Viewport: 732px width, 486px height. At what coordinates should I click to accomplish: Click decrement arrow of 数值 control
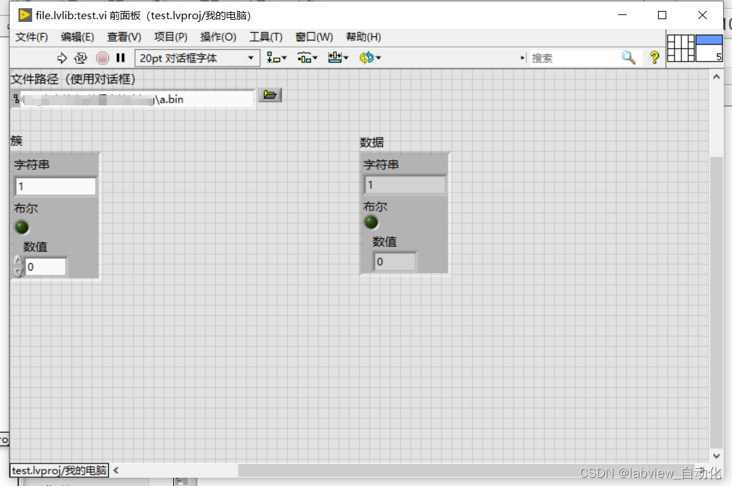click(x=18, y=272)
